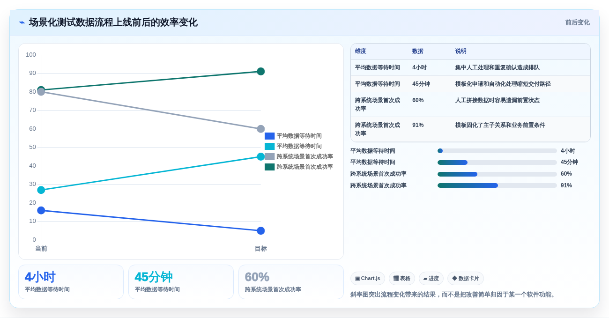
Task: Click the 91% value in the table
Action: (418, 125)
